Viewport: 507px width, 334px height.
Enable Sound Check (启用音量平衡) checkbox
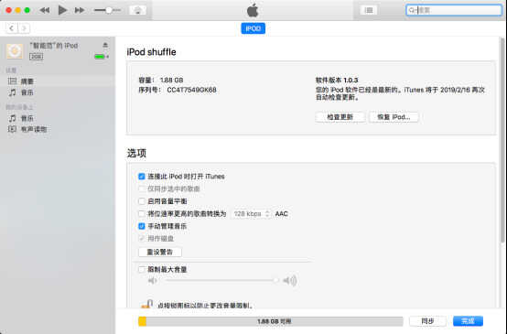[142, 201]
